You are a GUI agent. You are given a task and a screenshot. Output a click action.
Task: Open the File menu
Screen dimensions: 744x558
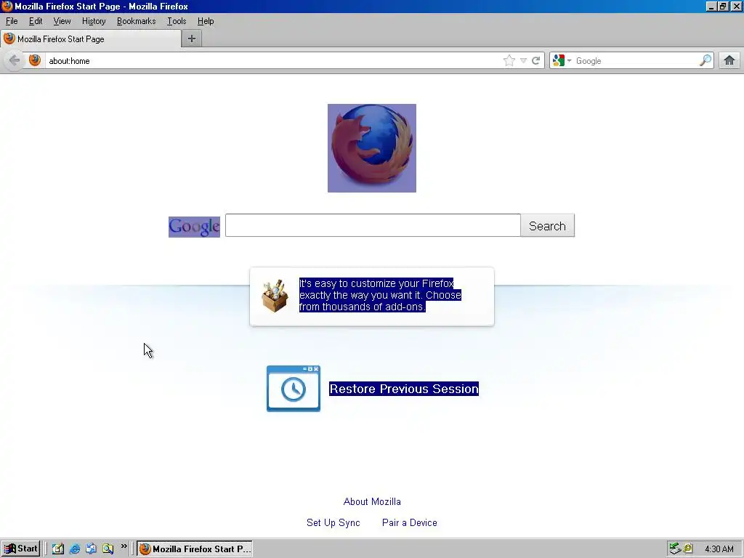click(12, 21)
